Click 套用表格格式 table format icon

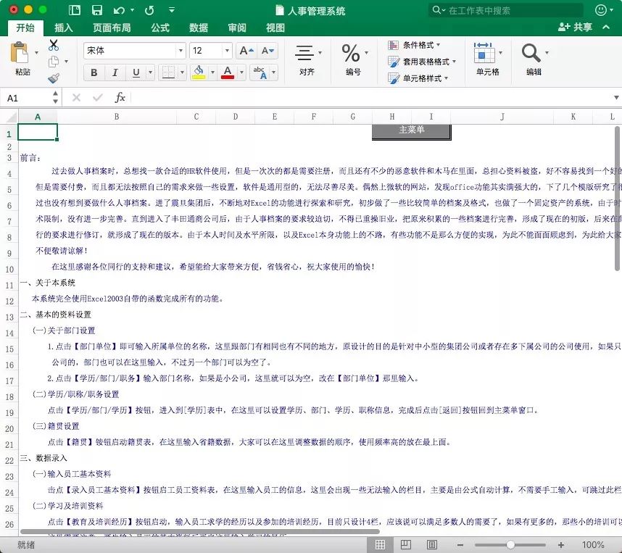[418, 61]
